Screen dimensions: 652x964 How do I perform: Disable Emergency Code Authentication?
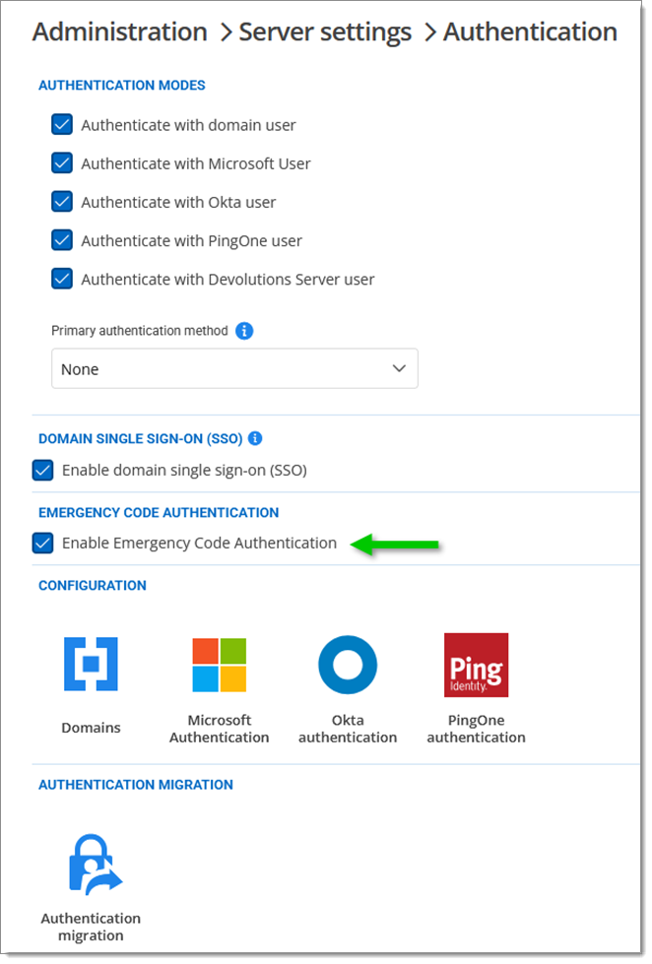[42, 543]
